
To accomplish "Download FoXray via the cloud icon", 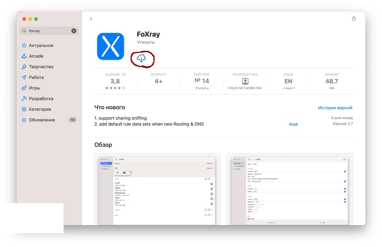I will tap(141, 58).
